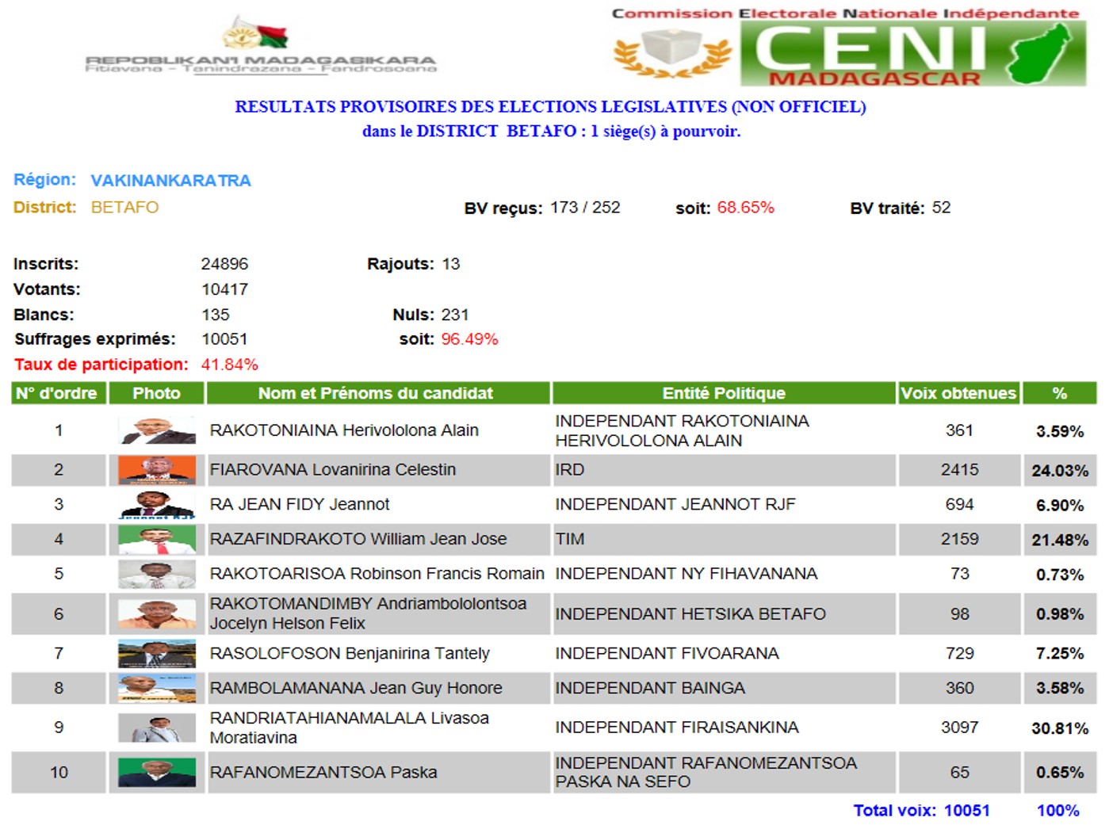Click entity 'INDEPENDANT FIVOARANA'
Viewport: 1113px width, 829px height.
click(667, 654)
